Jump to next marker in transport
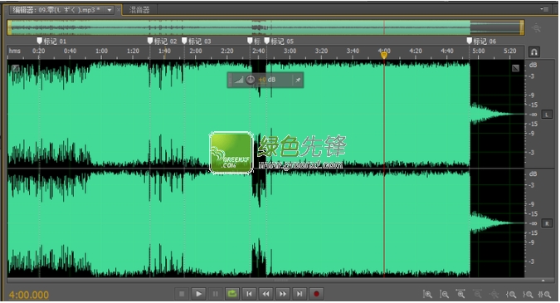This screenshot has height=303, width=560. click(299, 294)
